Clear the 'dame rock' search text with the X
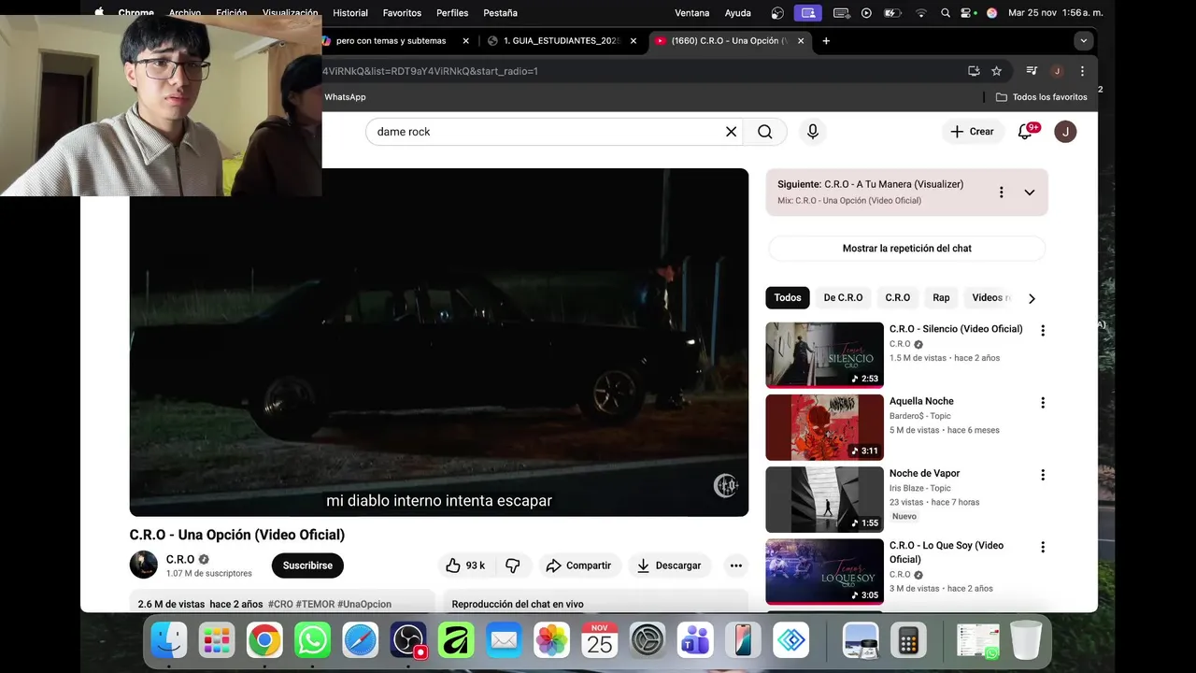 coord(732,132)
